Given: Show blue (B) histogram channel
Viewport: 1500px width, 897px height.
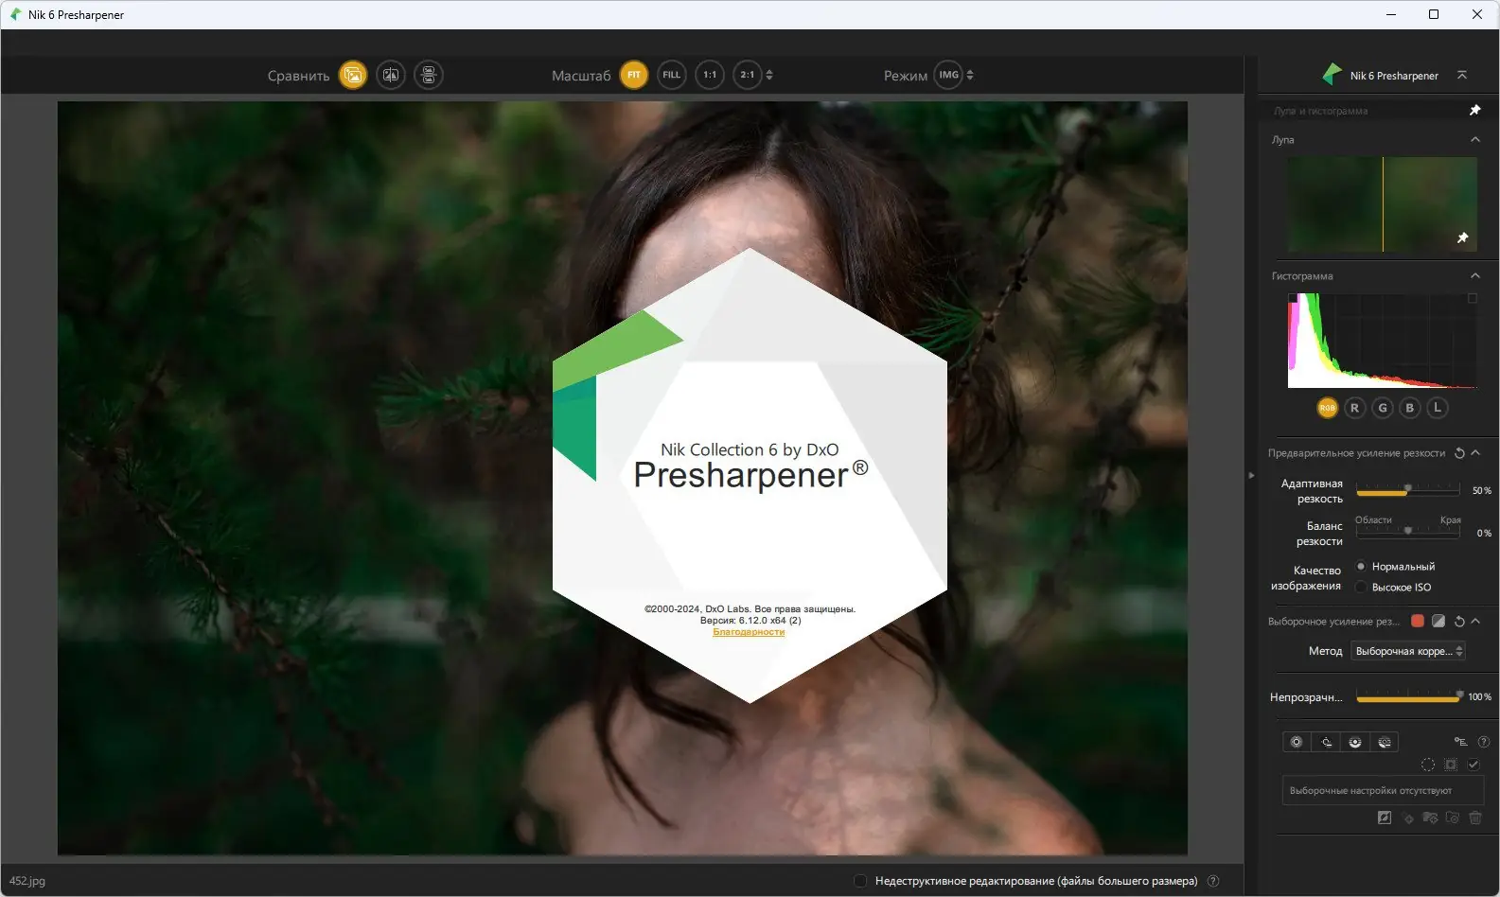Looking at the screenshot, I should tap(1410, 408).
